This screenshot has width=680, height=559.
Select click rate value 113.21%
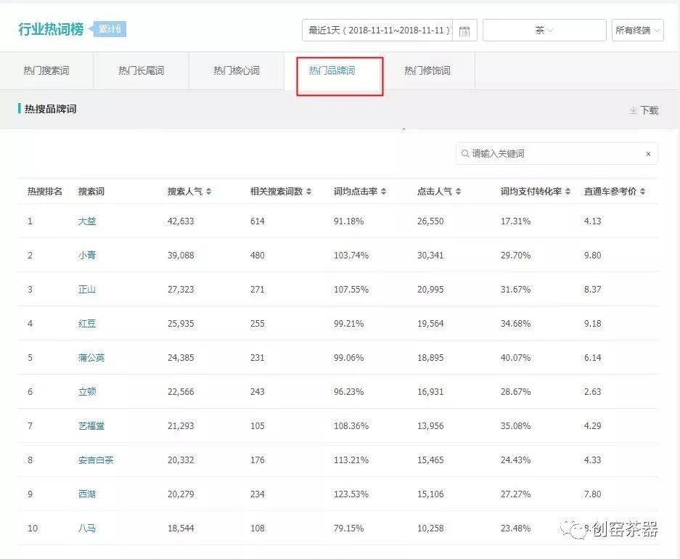(x=351, y=460)
